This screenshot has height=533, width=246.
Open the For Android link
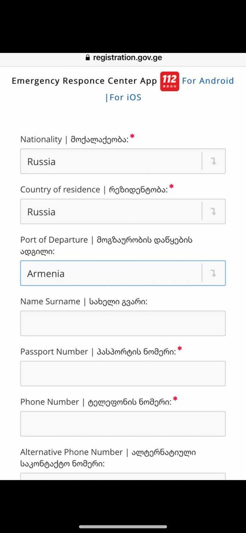tap(208, 81)
